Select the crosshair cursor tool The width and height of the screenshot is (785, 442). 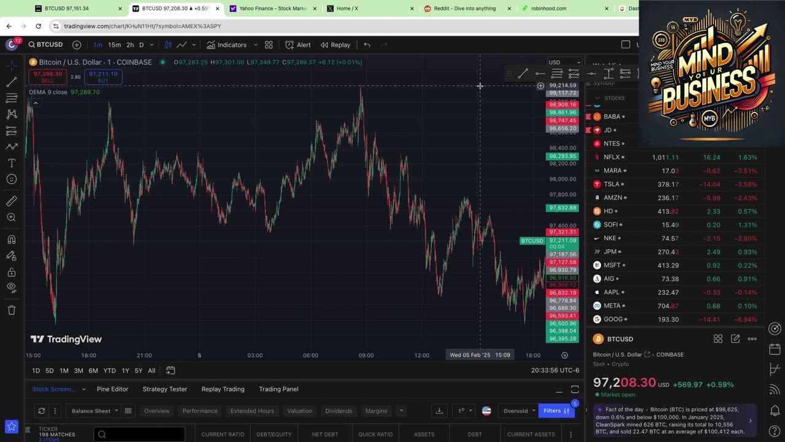click(11, 64)
